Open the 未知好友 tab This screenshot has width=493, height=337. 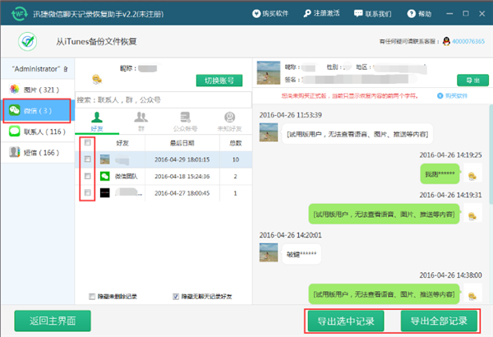229,122
